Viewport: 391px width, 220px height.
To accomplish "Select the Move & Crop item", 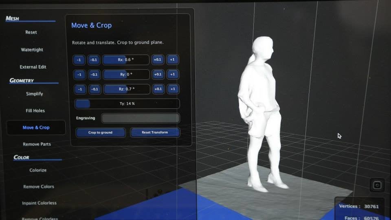I will [x=36, y=128].
